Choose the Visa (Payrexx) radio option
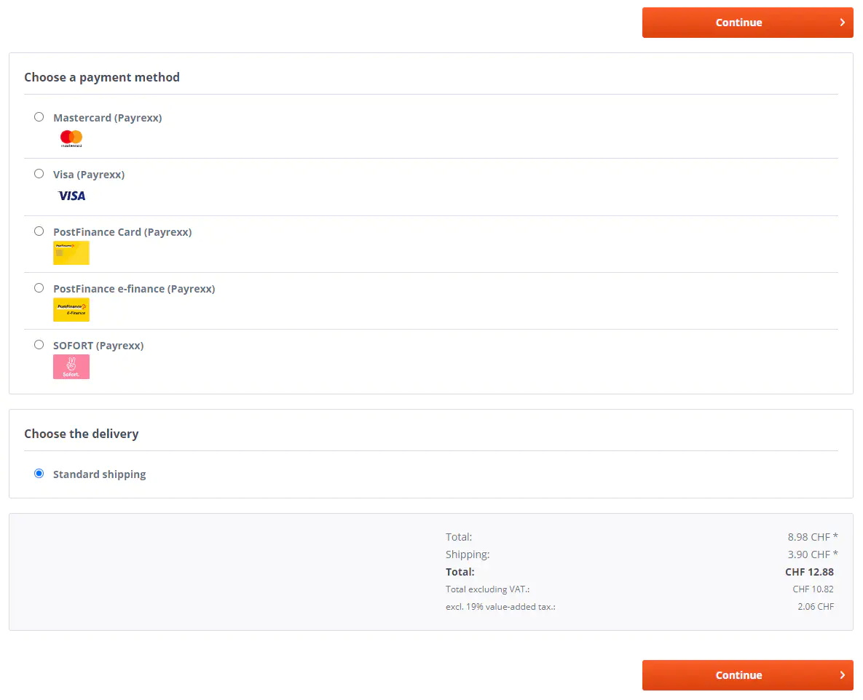The height and width of the screenshot is (700, 863). [x=39, y=174]
